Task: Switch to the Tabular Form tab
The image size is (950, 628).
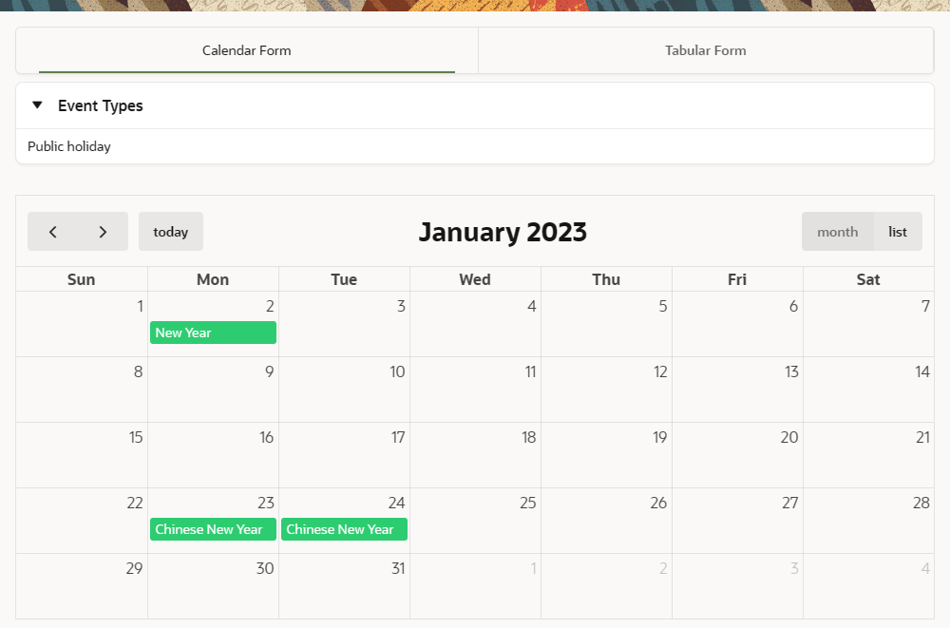Action: (x=705, y=50)
